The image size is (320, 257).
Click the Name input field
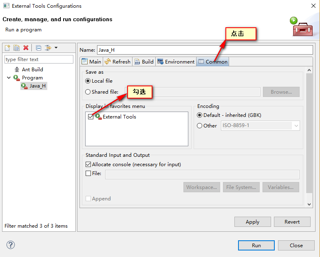coord(205,50)
